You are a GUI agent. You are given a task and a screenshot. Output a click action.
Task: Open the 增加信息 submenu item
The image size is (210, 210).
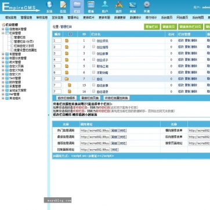coord(10,17)
